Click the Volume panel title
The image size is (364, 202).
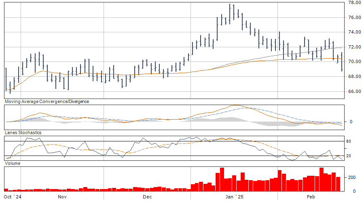point(12,163)
